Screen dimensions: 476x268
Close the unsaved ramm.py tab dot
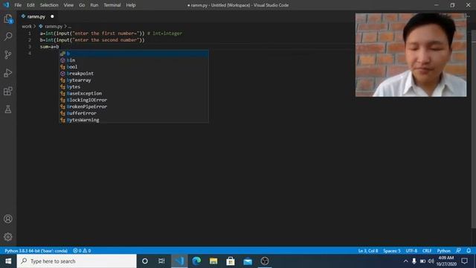point(52,16)
